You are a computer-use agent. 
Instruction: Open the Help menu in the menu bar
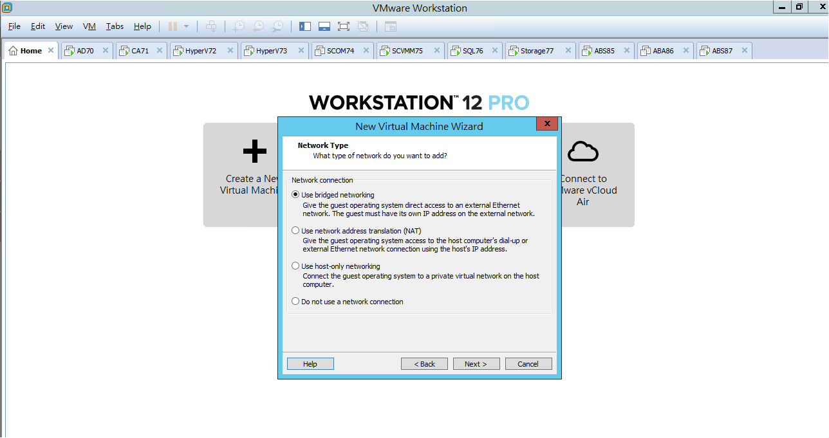coord(142,26)
